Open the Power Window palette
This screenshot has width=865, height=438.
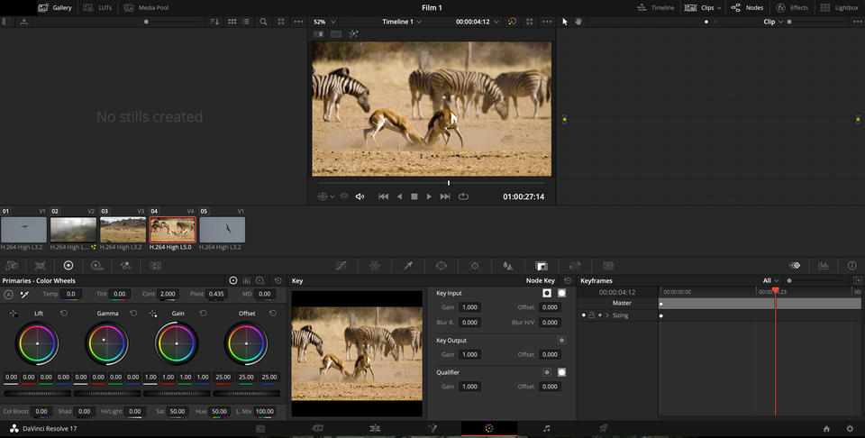click(x=442, y=266)
